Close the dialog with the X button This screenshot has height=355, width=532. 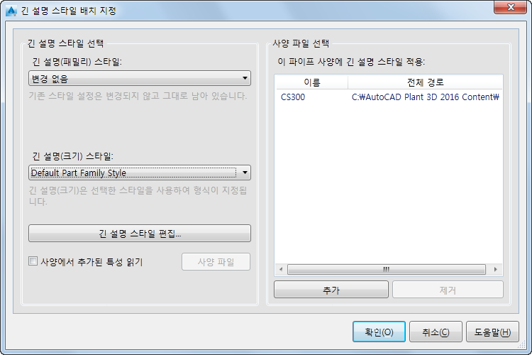(x=511, y=7)
